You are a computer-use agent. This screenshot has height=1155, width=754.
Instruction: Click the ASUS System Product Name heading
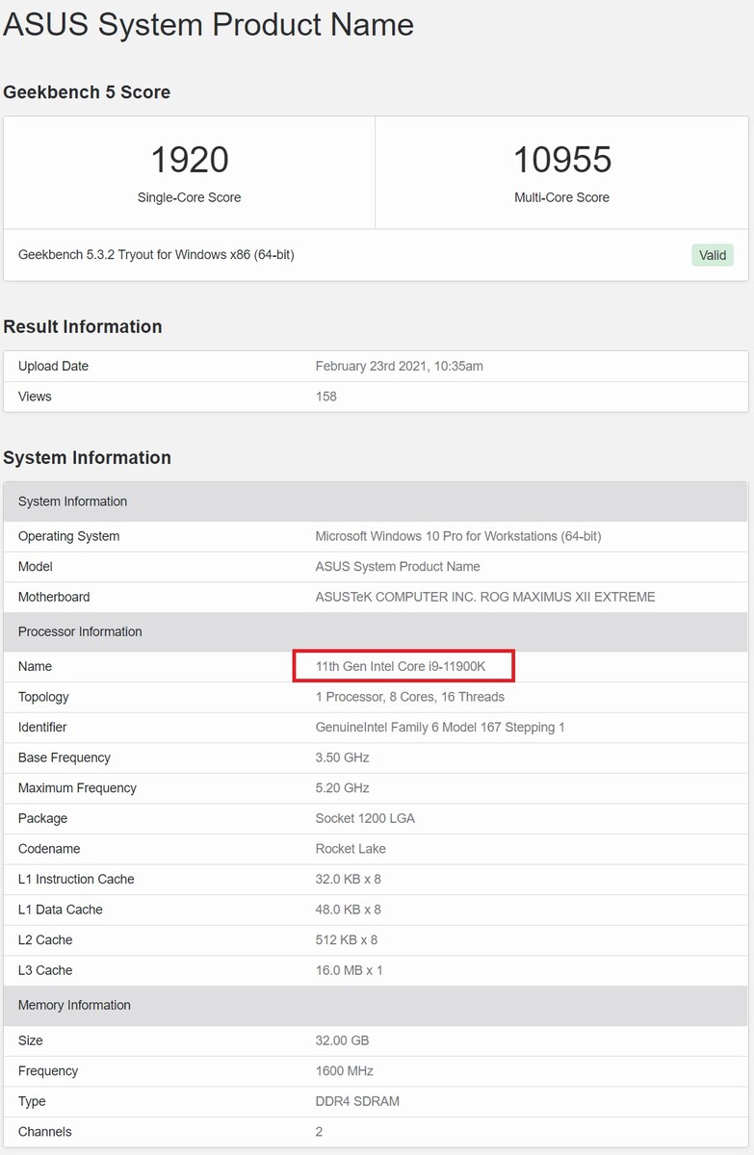pyautogui.click(x=209, y=24)
